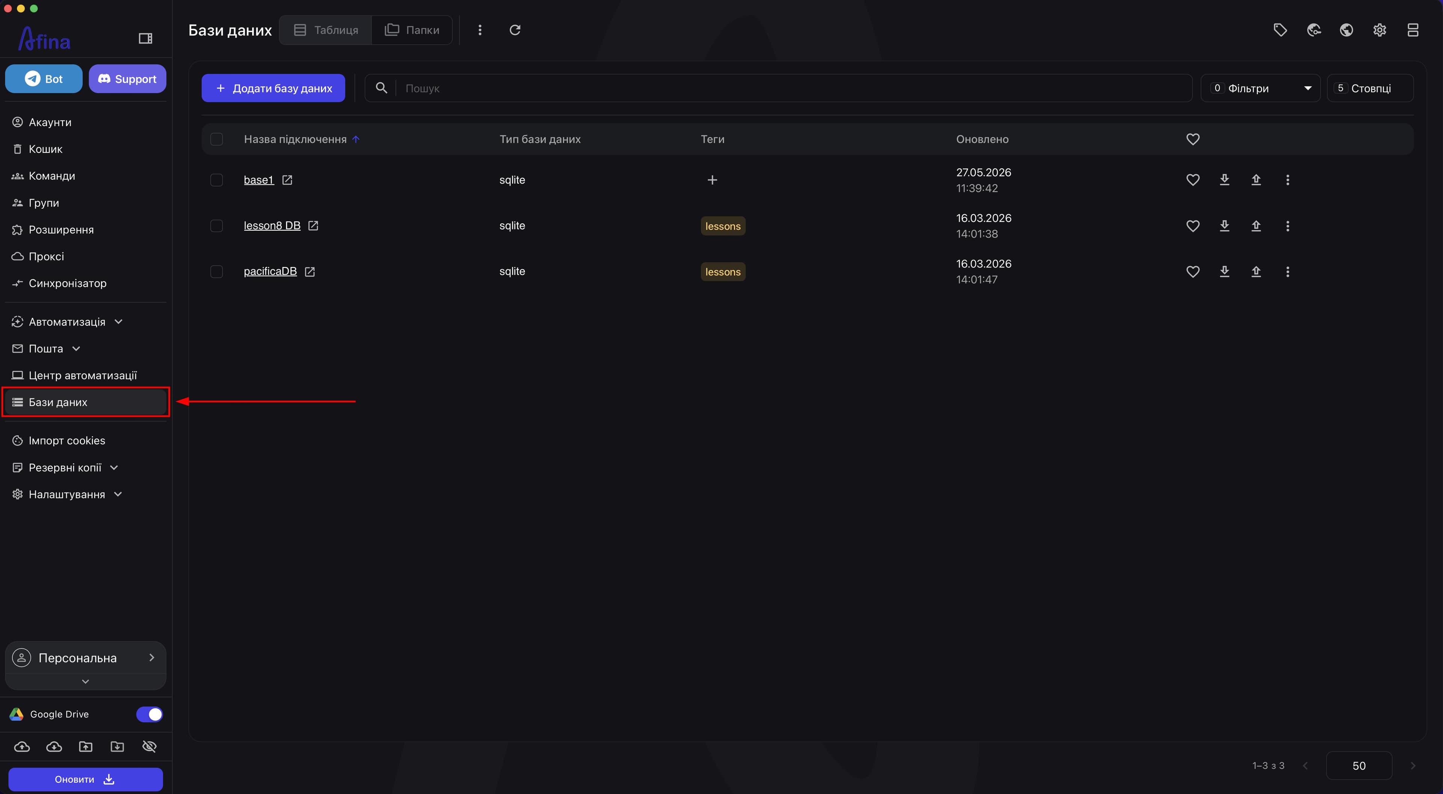The image size is (1443, 794).
Task: Download the base1 database
Action: coord(1225,180)
